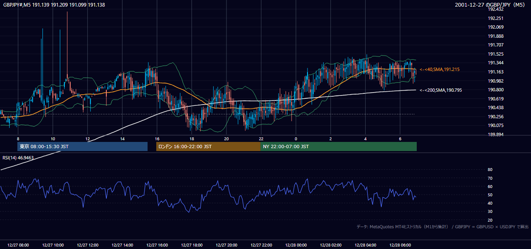Click price axis value 191.525
Screen dimensions: 531x249
pos(496,54)
